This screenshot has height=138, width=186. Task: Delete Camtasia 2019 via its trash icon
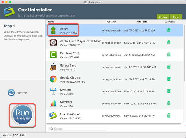pyautogui.click(x=169, y=55)
